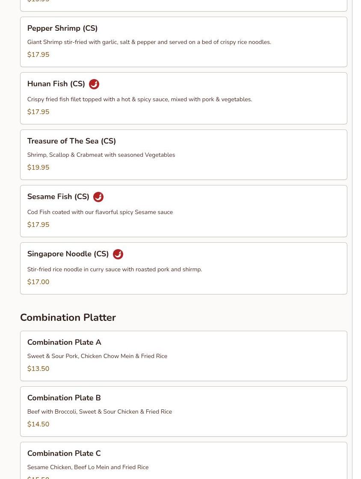Image resolution: width=361 pixels, height=479 pixels.
Task: Click Hunan Fish description about crispy fried filet
Action: pyautogui.click(x=139, y=100)
